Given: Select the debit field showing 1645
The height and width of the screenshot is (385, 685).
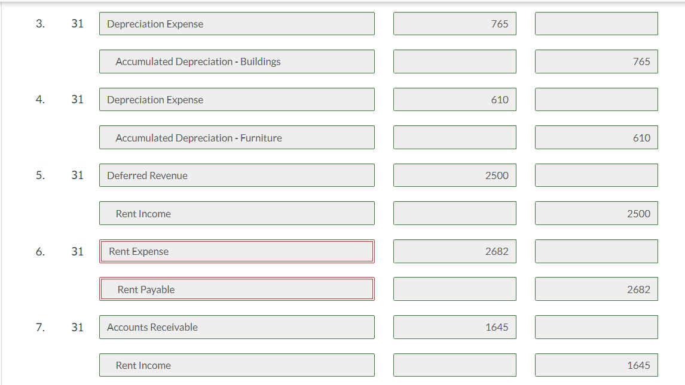Looking at the screenshot, I should click(455, 327).
